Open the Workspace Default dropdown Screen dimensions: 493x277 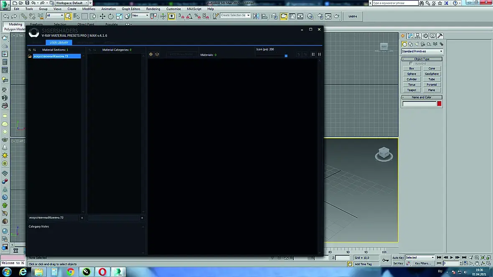coord(71,3)
